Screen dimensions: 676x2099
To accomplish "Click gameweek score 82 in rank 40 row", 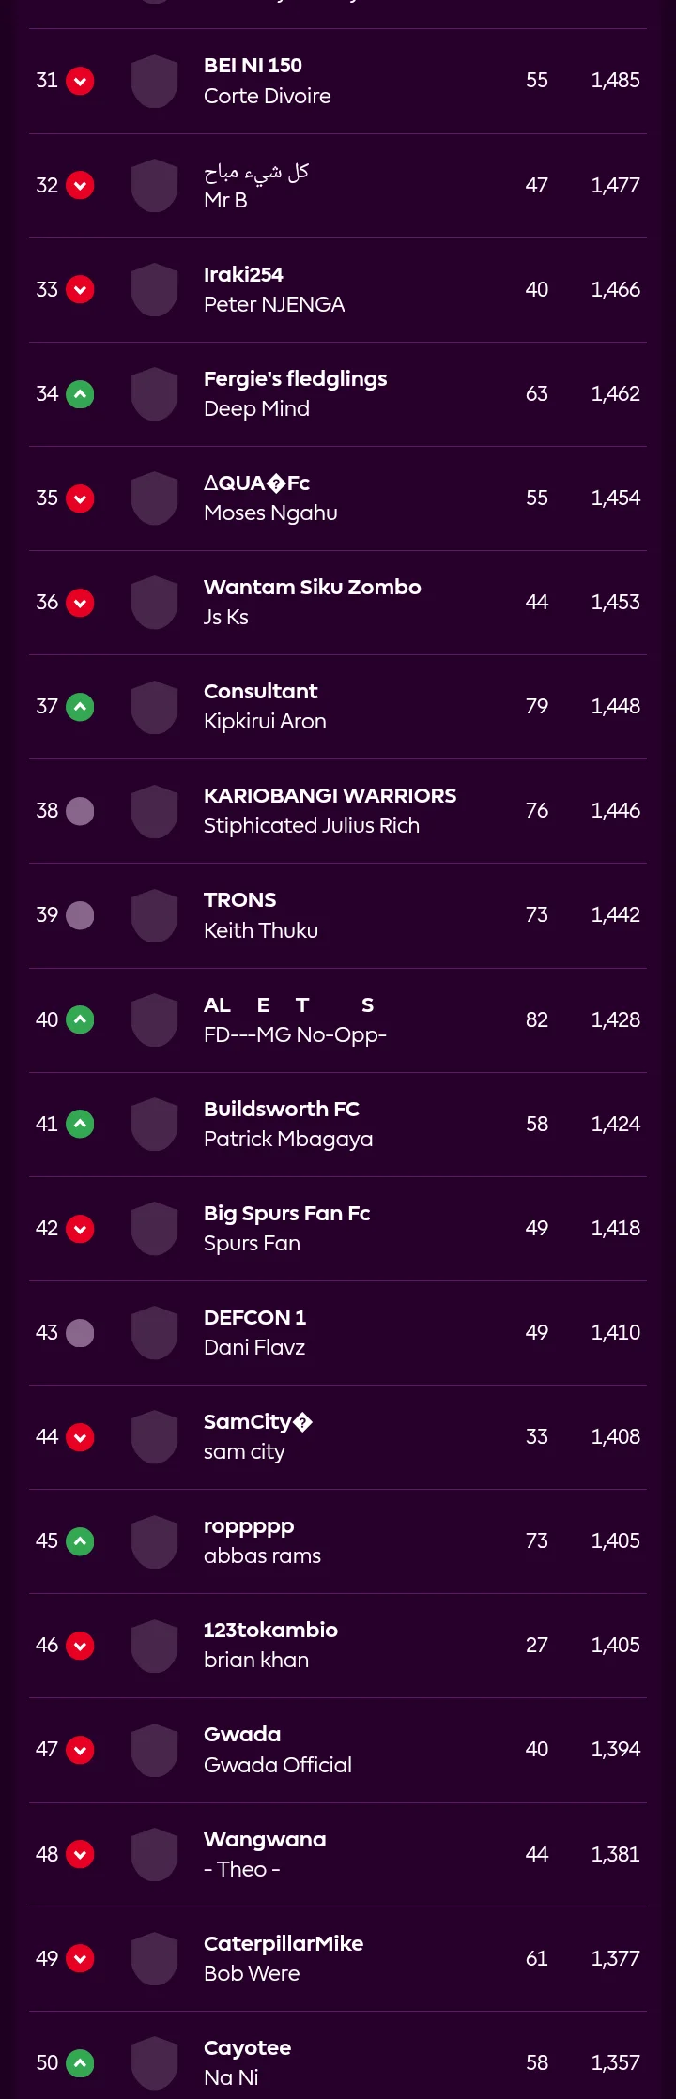I will [x=537, y=1020].
